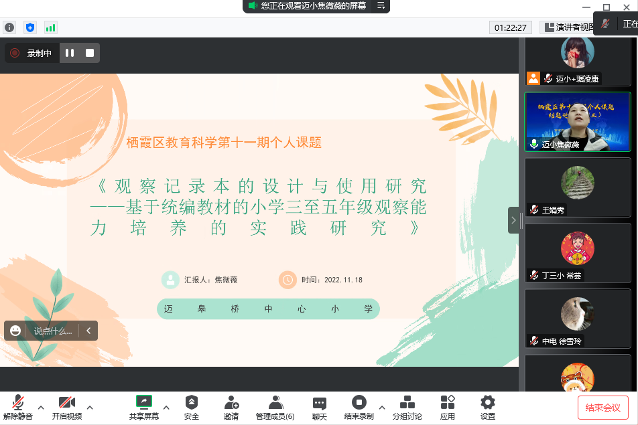Click the 说点什么... chat input
The width and height of the screenshot is (638, 425).
[53, 331]
